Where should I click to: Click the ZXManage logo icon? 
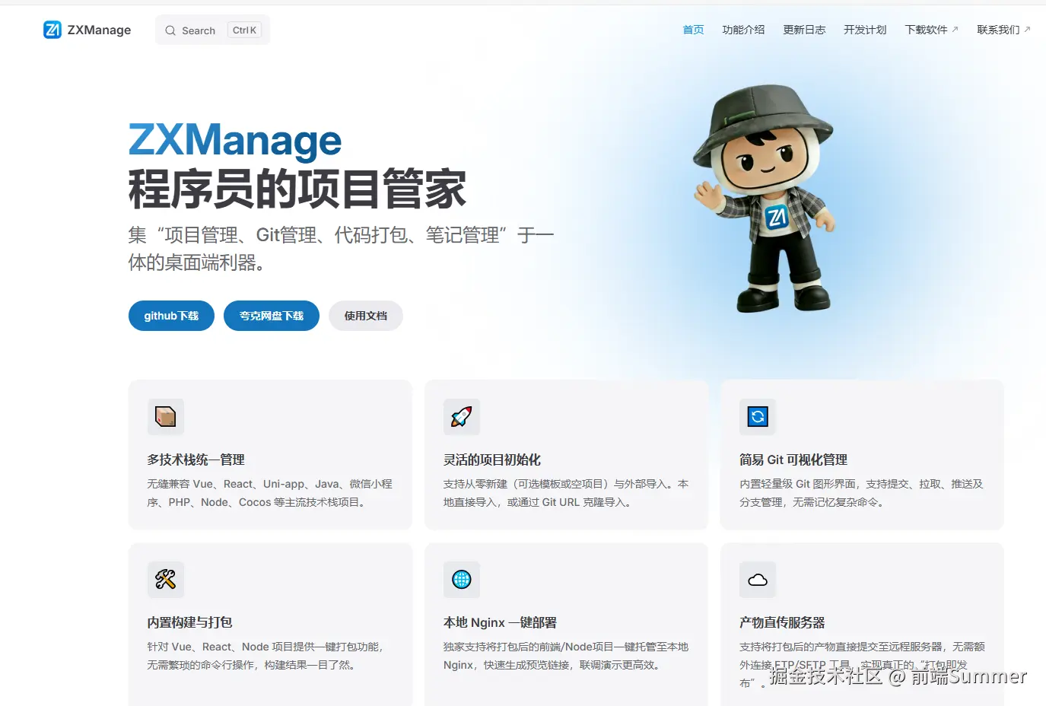(52, 30)
